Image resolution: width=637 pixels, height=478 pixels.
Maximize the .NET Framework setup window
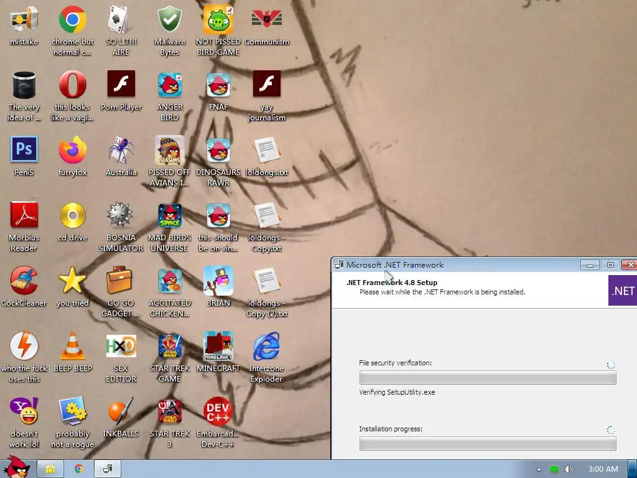click(610, 265)
